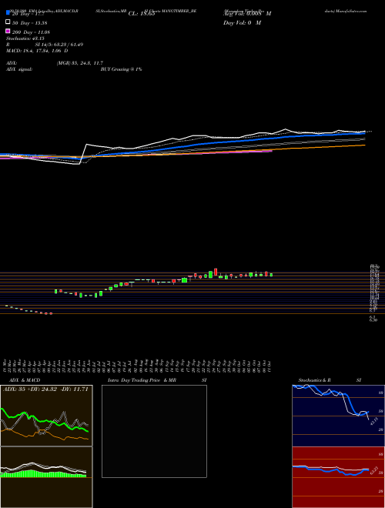Click the red-background RSI chart
385x508 pixels.
click(338, 477)
